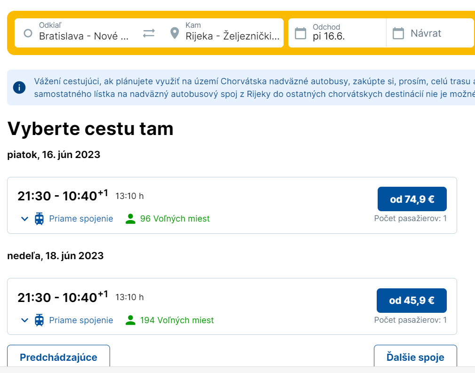Viewport: 475px width, 373px height.
Task: Edit the Kam destination field with Rijeka
Action: click(232, 36)
